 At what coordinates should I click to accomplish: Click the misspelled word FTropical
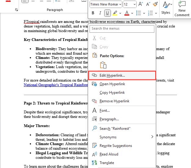(31, 22)
